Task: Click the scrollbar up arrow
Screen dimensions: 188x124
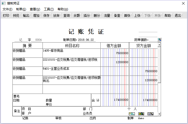Action: tap(159, 45)
